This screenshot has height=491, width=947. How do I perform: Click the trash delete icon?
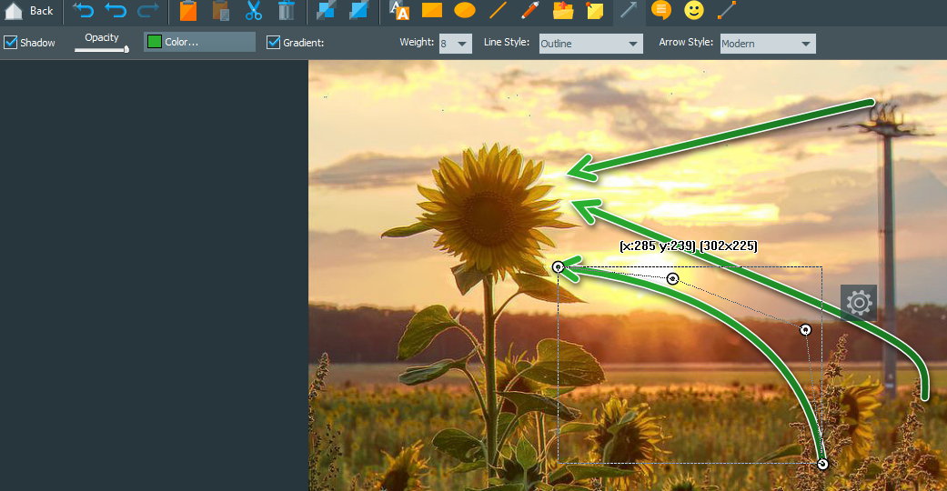click(286, 11)
